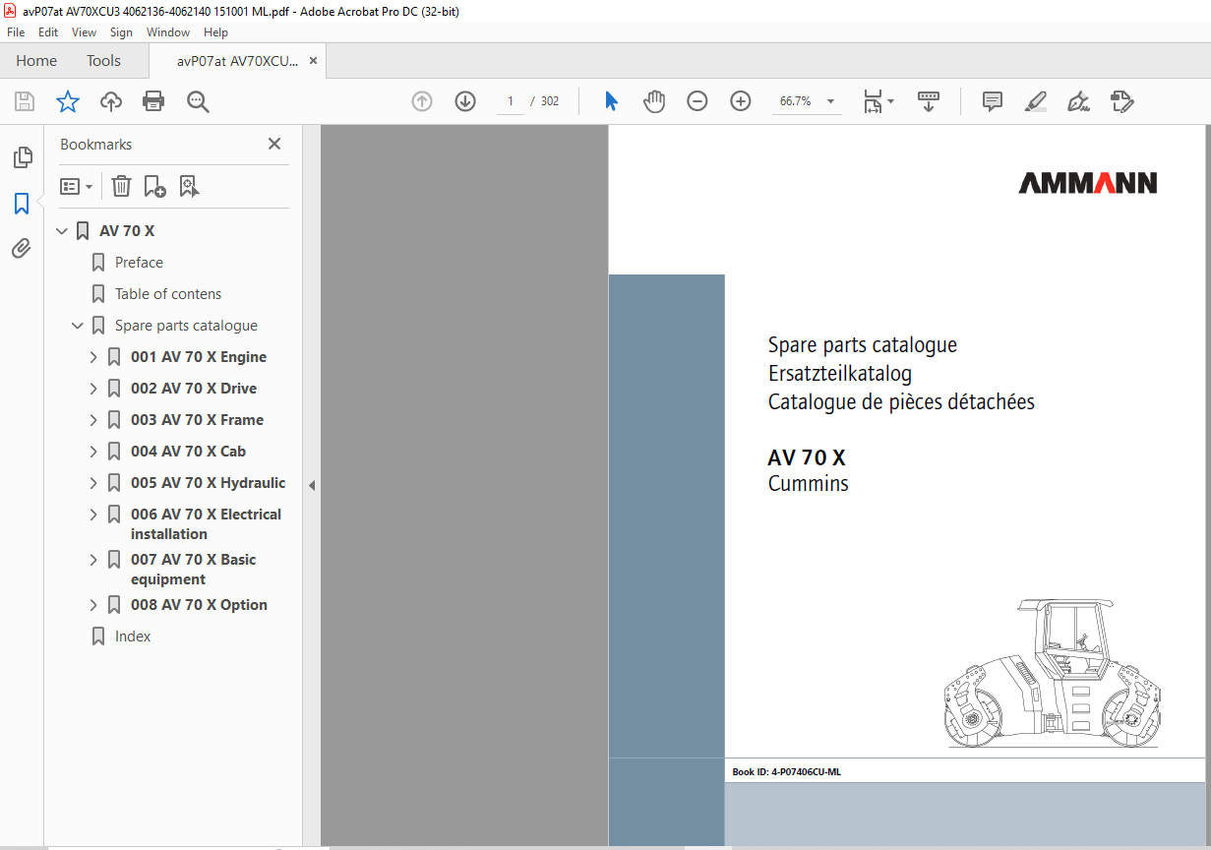Open the Window menu
1211x850 pixels.
(x=168, y=32)
